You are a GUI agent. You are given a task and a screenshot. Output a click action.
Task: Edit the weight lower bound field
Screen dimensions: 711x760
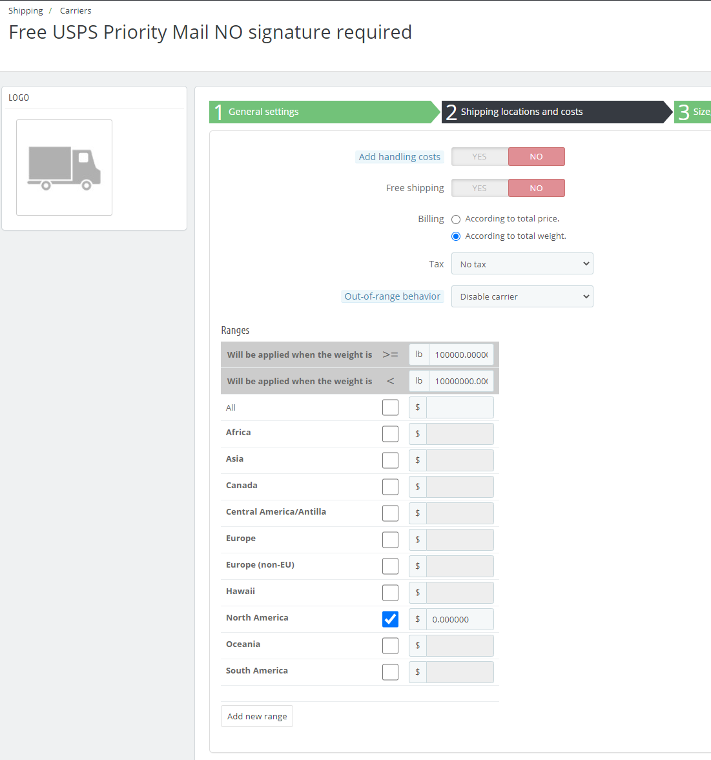pyautogui.click(x=461, y=354)
